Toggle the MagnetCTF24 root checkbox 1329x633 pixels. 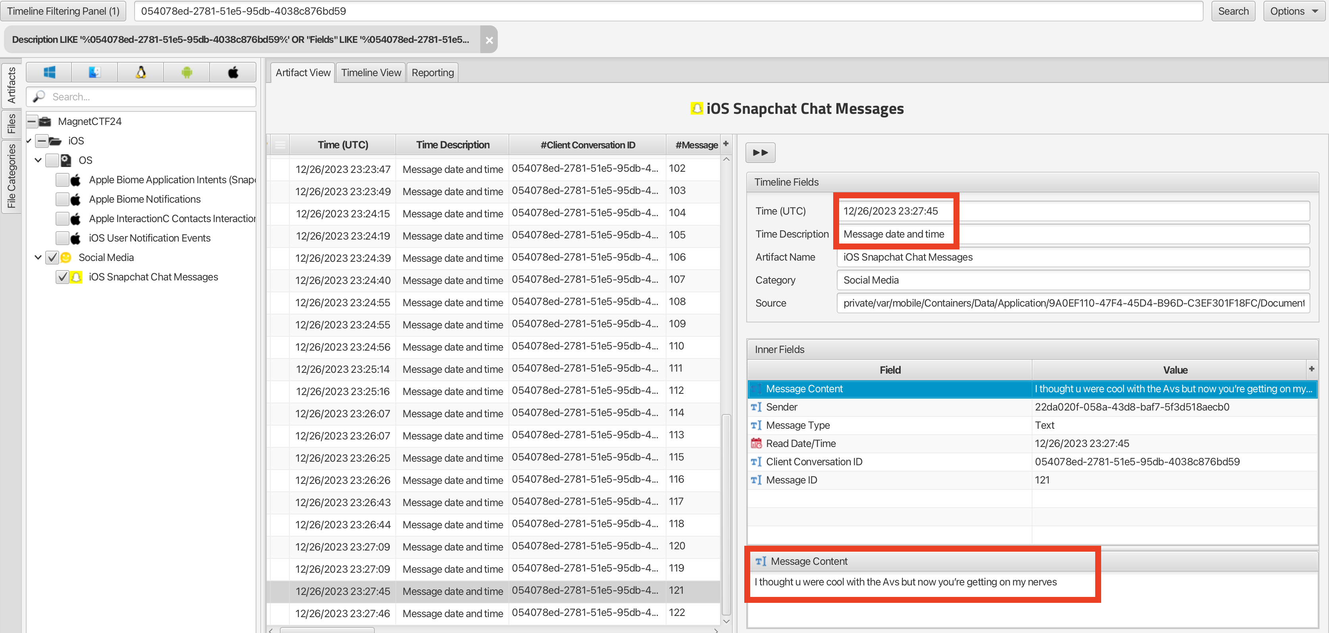tap(32, 122)
